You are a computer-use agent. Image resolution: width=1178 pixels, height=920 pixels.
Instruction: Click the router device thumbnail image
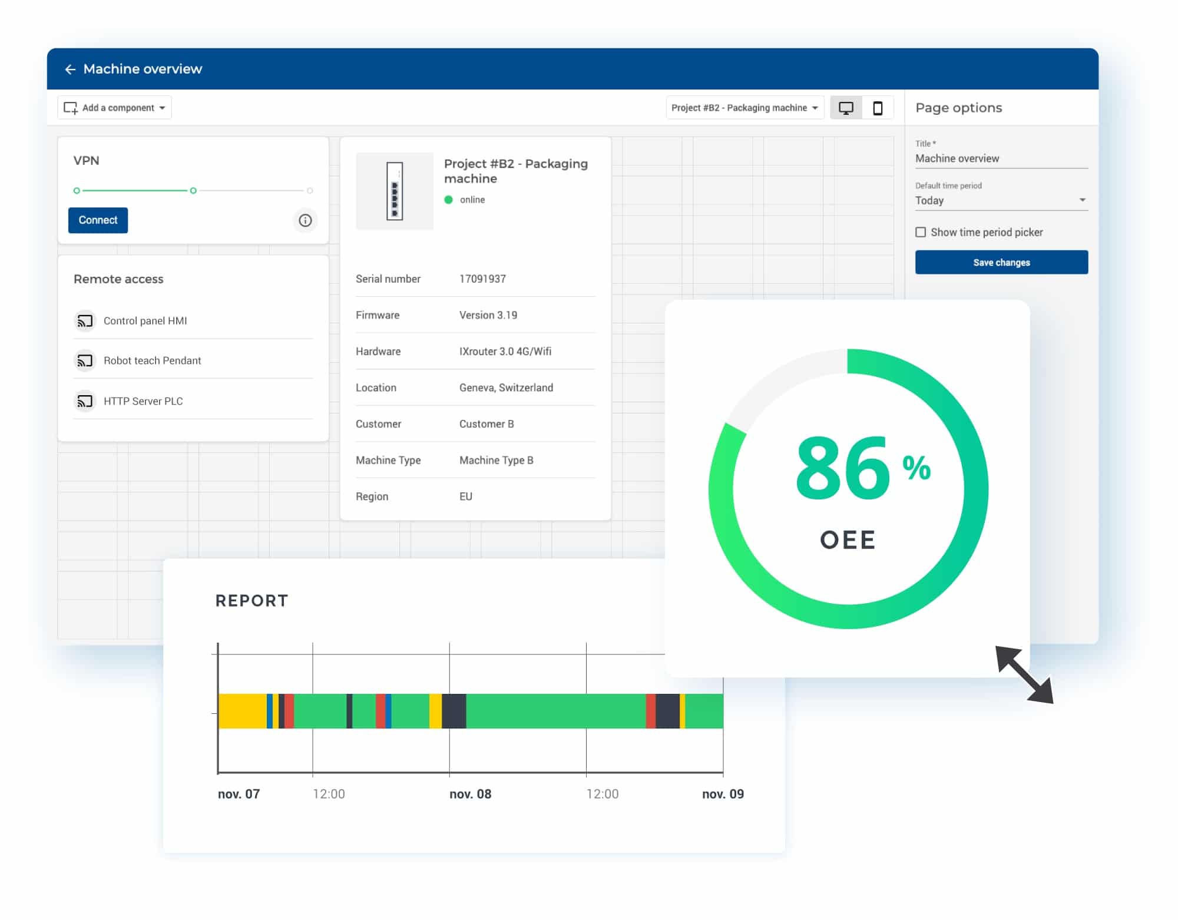coord(395,191)
